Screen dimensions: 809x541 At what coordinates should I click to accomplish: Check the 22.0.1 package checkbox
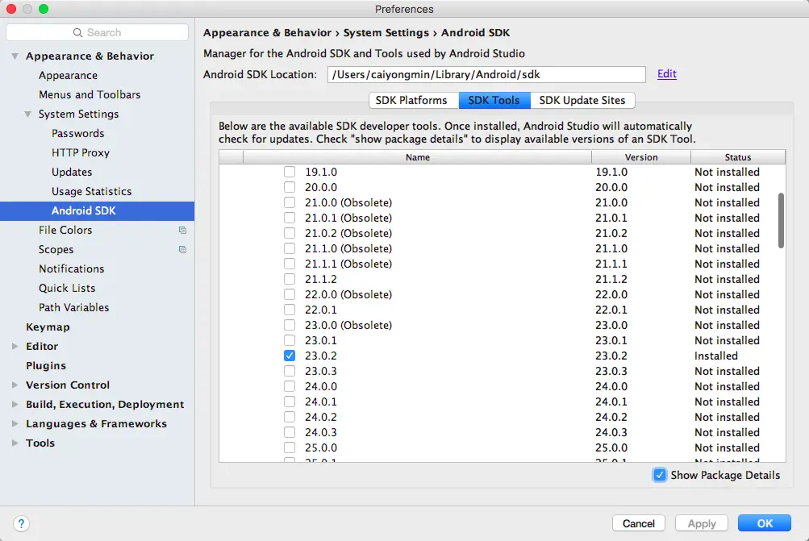click(x=290, y=310)
